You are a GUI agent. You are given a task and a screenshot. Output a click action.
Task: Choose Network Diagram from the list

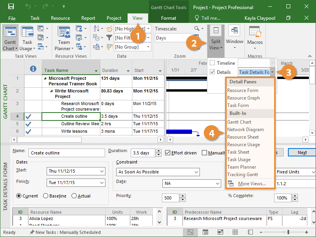click(245, 130)
